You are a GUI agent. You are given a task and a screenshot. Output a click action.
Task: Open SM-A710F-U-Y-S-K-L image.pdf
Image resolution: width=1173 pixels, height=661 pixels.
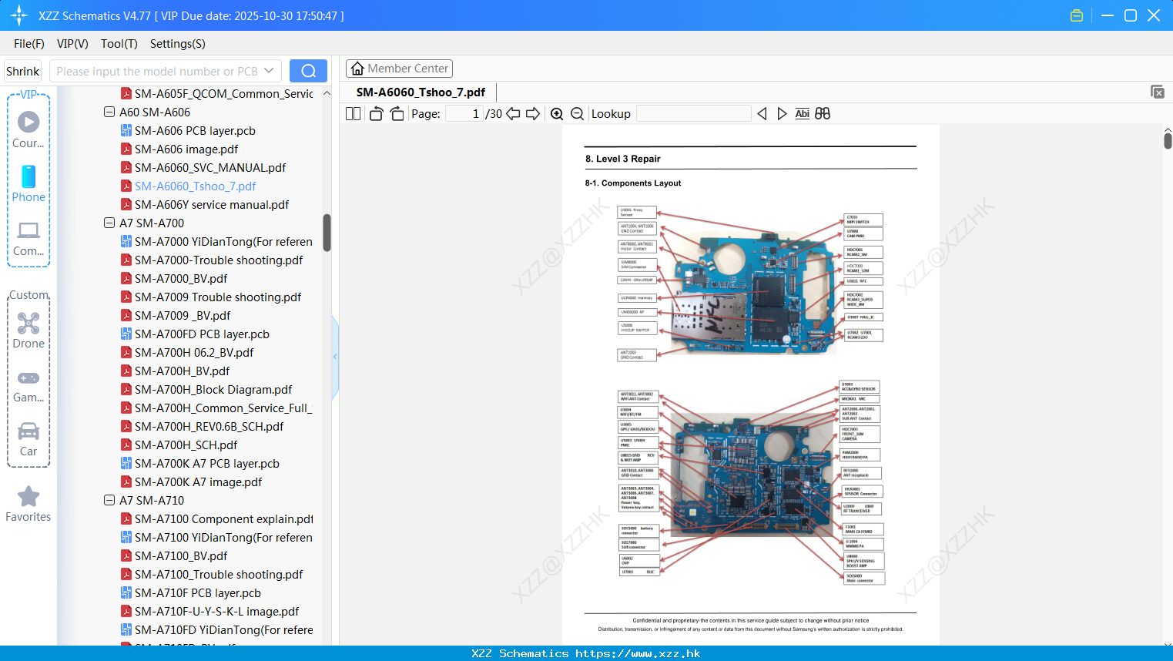click(x=216, y=612)
